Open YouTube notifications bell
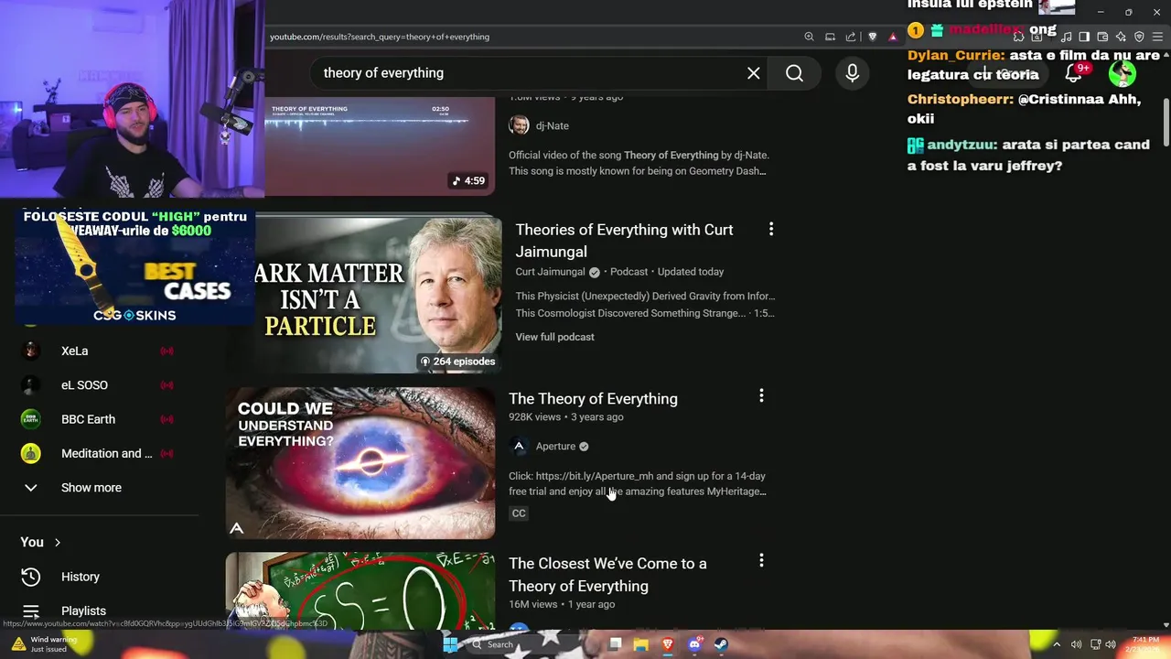 [1073, 73]
